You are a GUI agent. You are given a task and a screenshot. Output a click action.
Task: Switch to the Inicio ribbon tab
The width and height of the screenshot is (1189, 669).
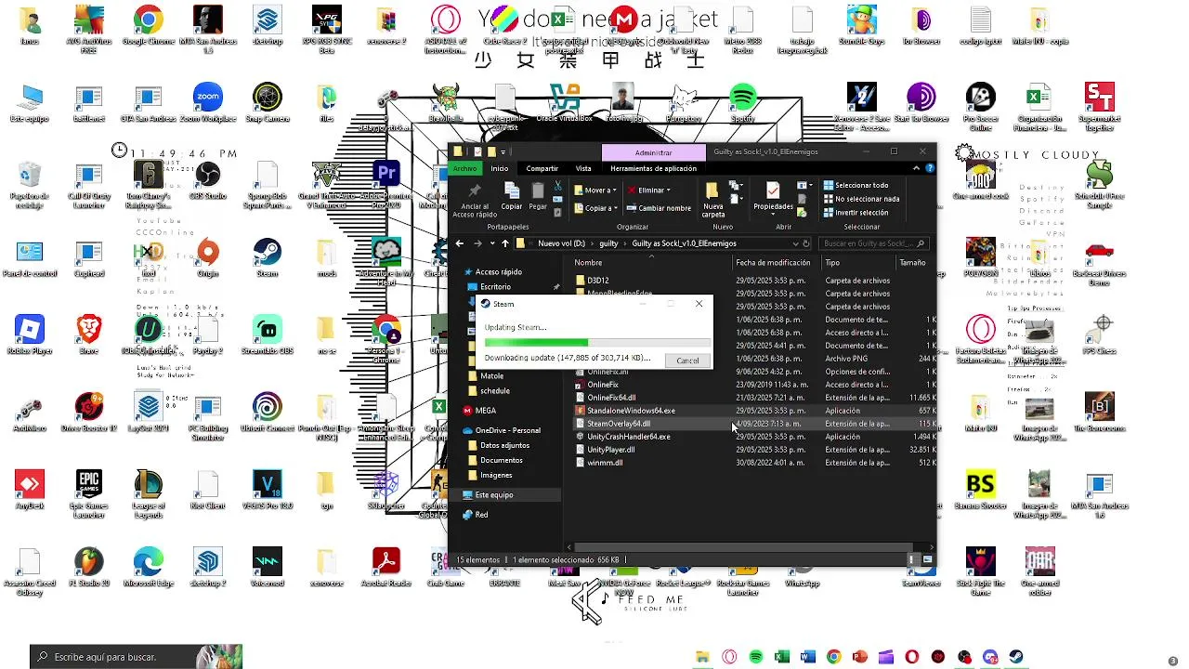tap(500, 168)
